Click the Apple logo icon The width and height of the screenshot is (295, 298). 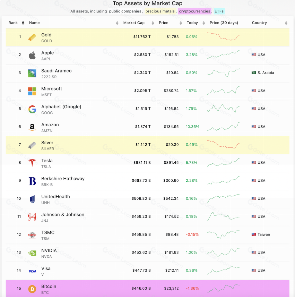click(32, 55)
